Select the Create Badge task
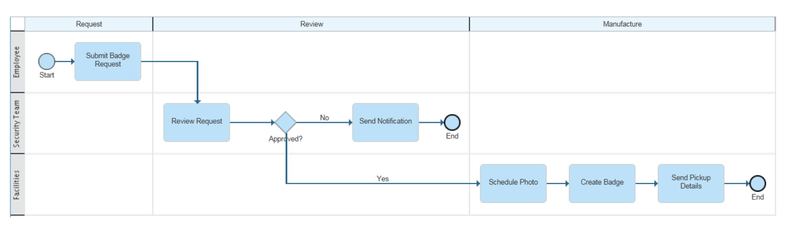This screenshot has height=233, width=798. pyautogui.click(x=602, y=184)
